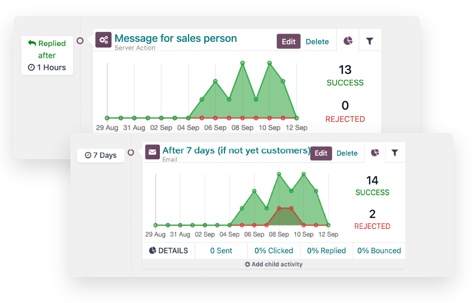
Task: Click the email envelope icon on the 7-day activity
Action: click(x=152, y=152)
